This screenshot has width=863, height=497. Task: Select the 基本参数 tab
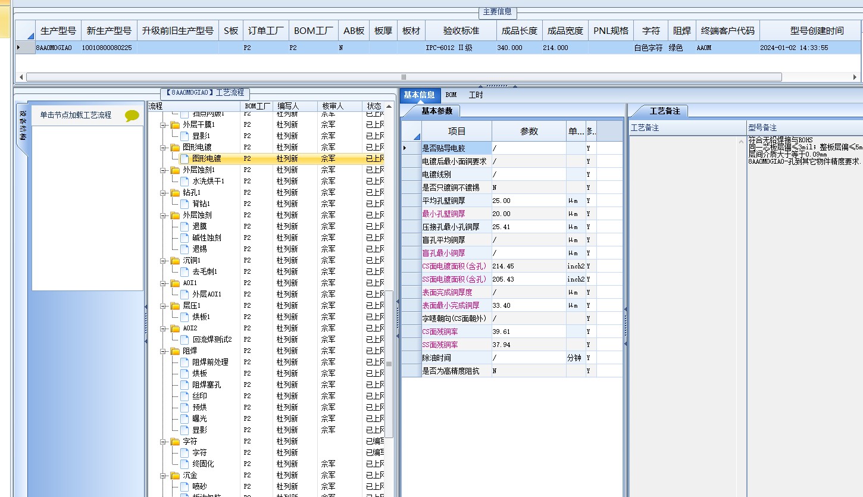[x=436, y=111]
